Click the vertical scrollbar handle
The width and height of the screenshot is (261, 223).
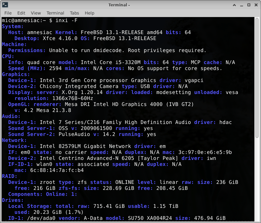(257, 79)
